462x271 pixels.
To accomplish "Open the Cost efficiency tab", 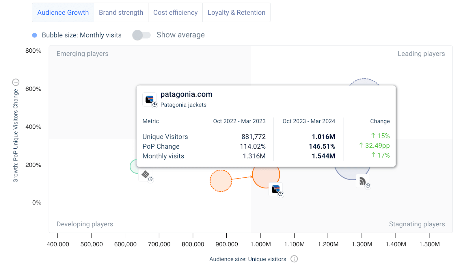I will tap(175, 12).
